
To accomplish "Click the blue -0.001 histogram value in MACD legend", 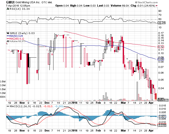I will (x=59, y=106).
